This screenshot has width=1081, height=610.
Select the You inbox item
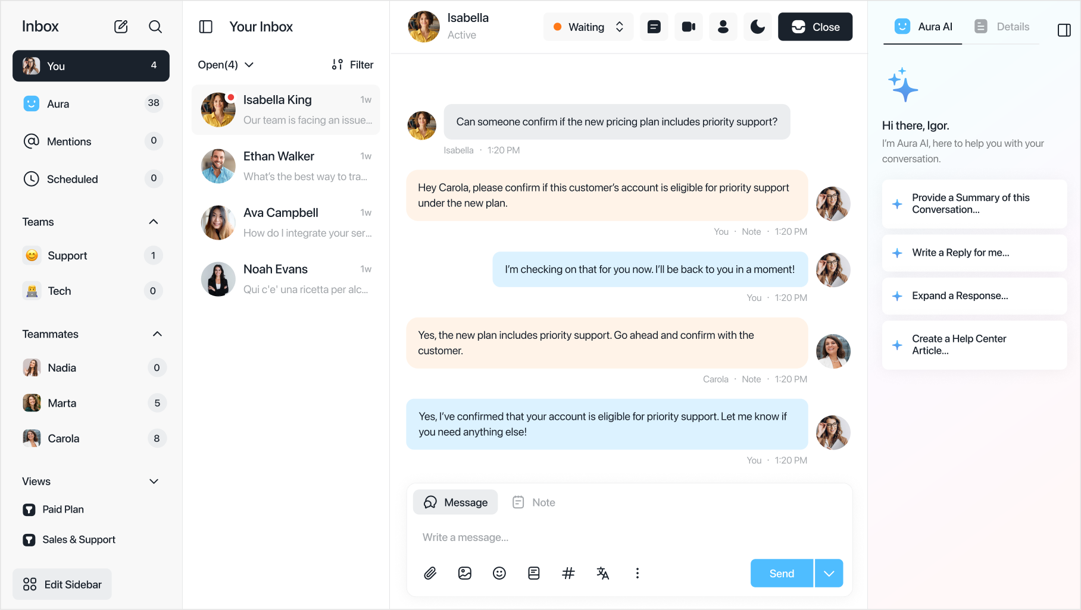point(91,66)
